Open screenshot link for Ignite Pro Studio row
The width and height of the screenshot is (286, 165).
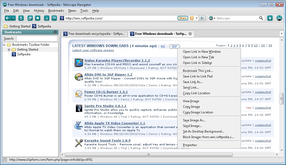click(263, 108)
